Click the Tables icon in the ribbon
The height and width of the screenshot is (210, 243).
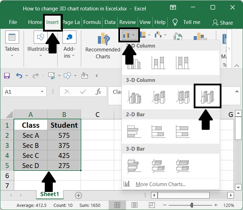(x=12, y=37)
